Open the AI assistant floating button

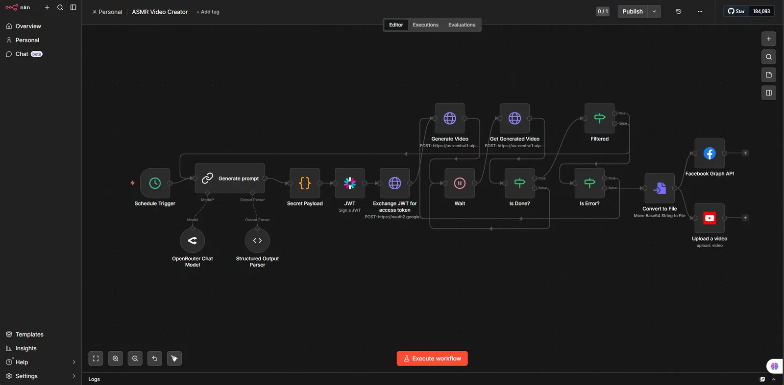(774, 366)
